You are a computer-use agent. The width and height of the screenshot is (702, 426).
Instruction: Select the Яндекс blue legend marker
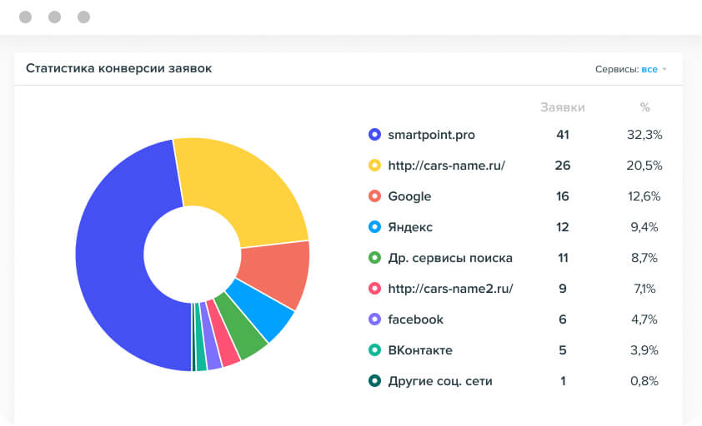tap(374, 227)
